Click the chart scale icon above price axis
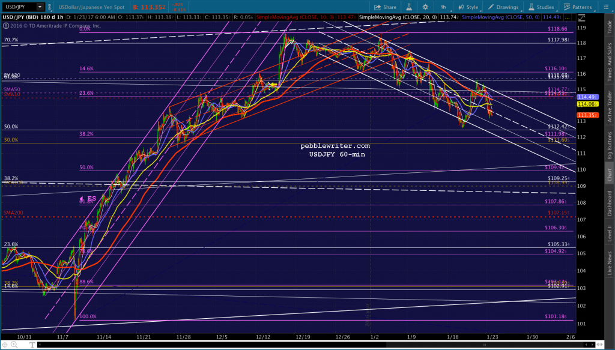The image size is (615, 350). tap(581, 17)
